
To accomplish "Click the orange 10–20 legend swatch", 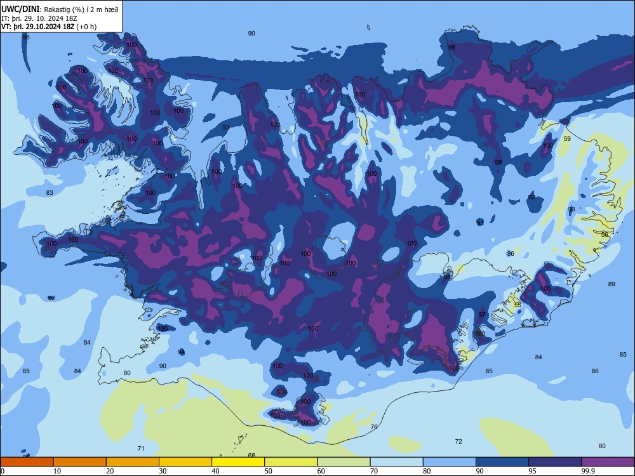I will click(x=80, y=462).
